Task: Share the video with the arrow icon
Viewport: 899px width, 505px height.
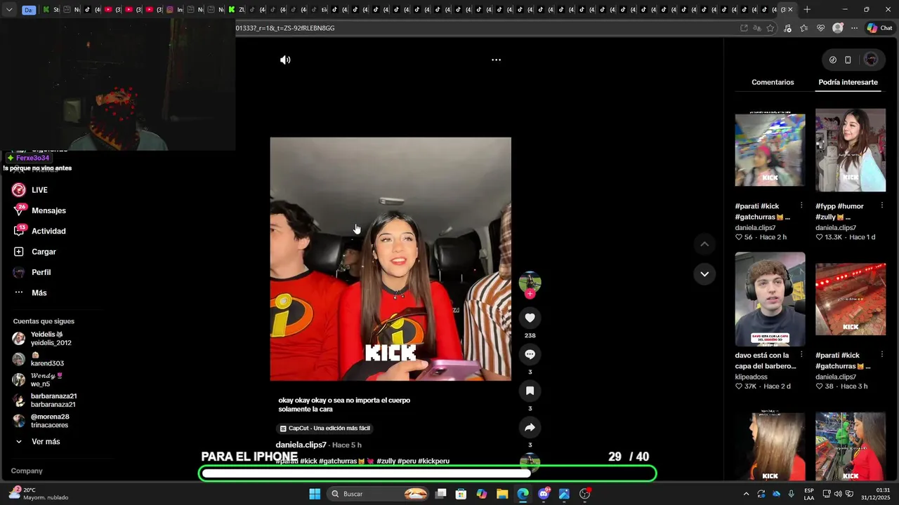Action: (530, 427)
